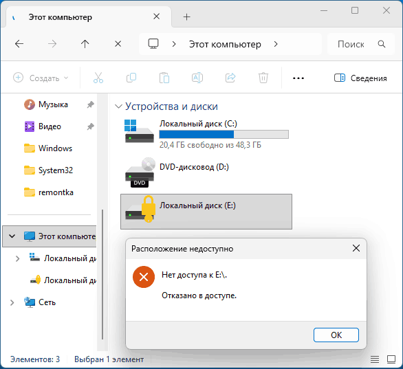Click the Cut scissors icon
Screen dimensions: 403x369
click(x=98, y=78)
